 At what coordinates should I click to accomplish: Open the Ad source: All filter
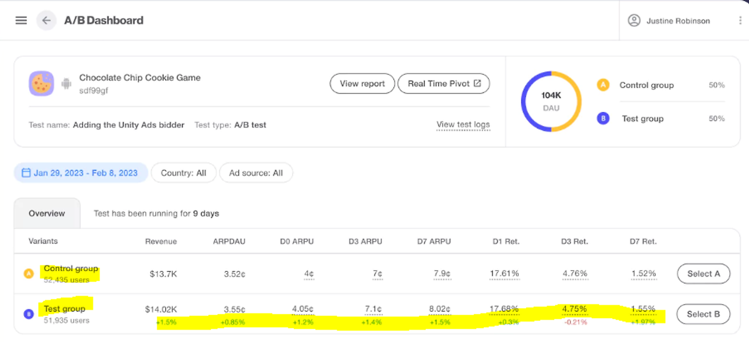(256, 173)
